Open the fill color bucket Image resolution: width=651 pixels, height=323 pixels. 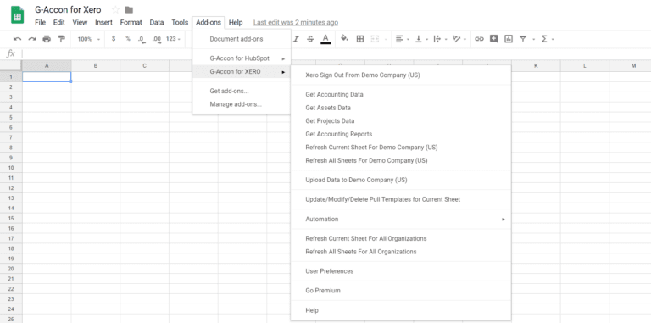[x=344, y=39]
